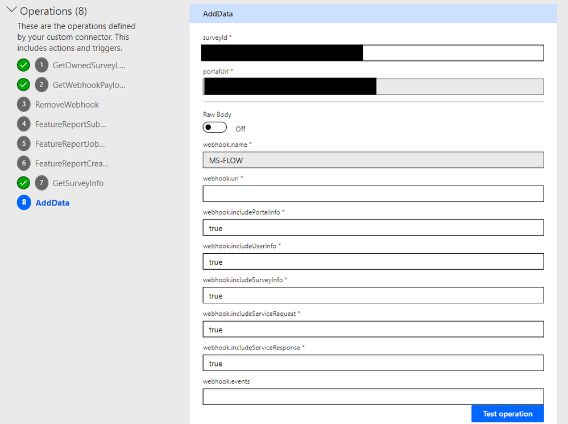Click step number 4 circle icon
Screen dimensions: 568x424
(23, 124)
